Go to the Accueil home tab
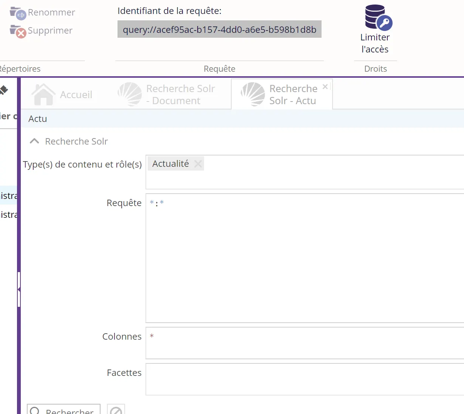Viewport: 464px width, 414px height. 62,94
